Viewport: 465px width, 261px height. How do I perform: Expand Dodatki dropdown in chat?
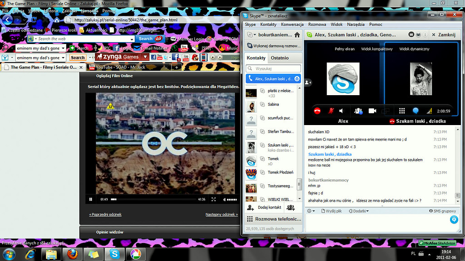359,211
